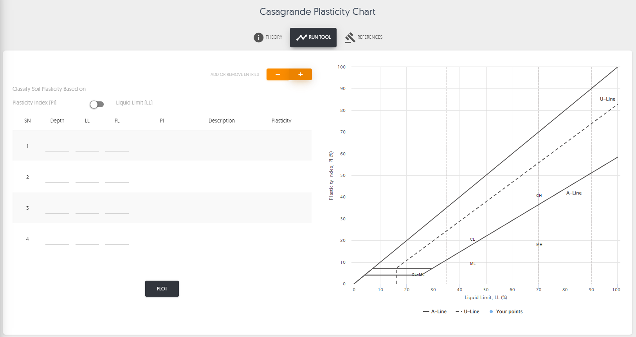
Task: Open the REFERENCES tab
Action: click(x=369, y=37)
